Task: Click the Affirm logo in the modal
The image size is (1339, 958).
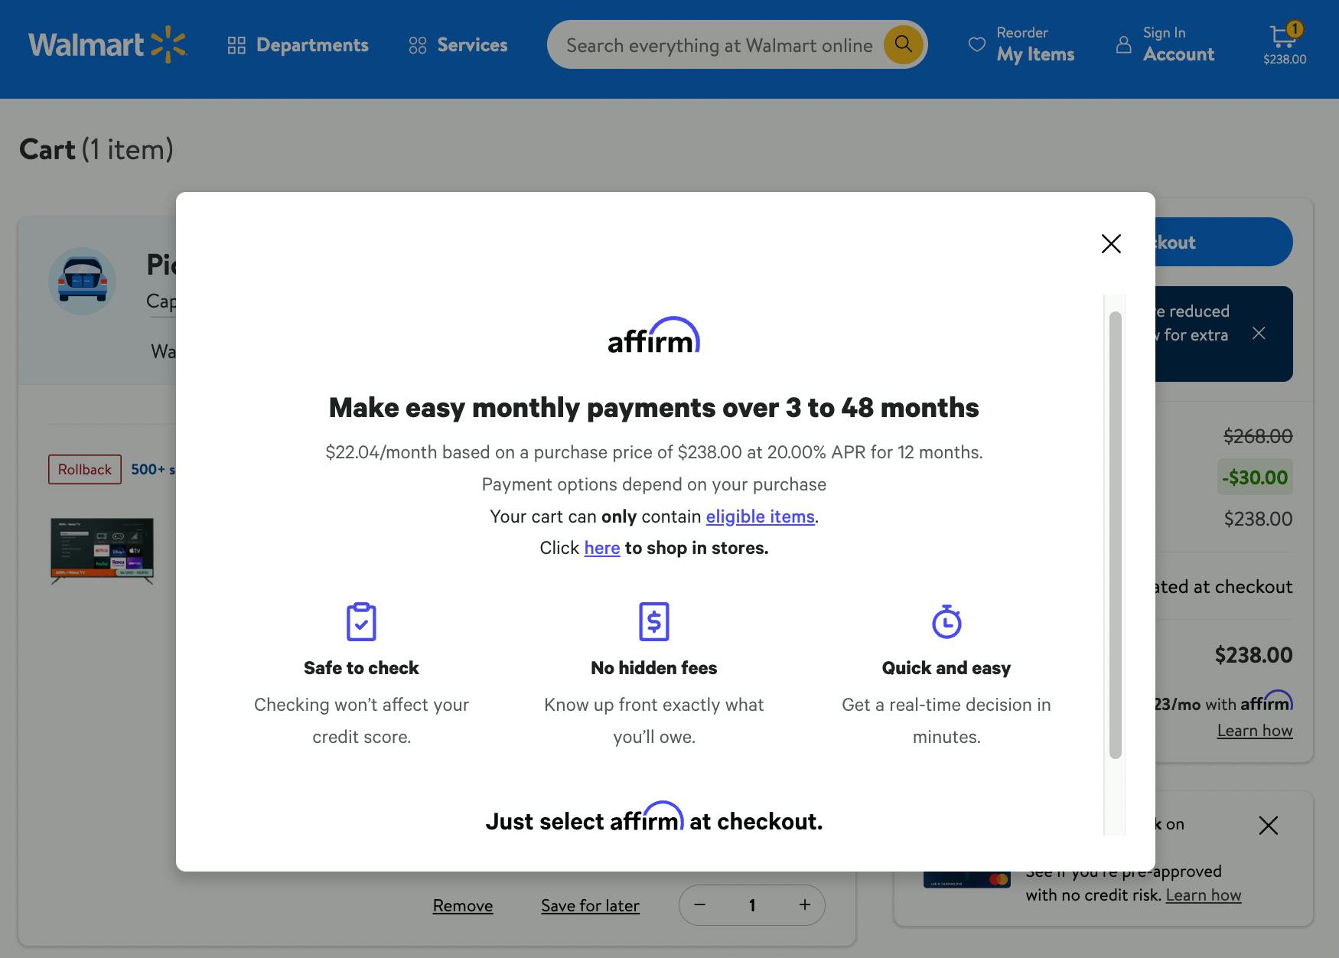Action: click(654, 337)
